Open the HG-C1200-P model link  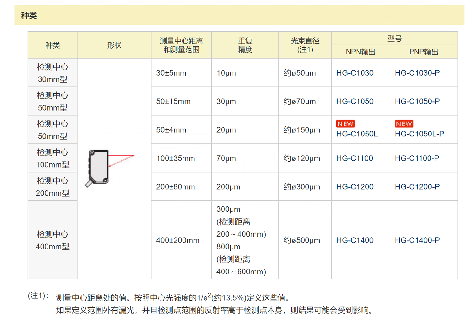pyautogui.click(x=417, y=187)
